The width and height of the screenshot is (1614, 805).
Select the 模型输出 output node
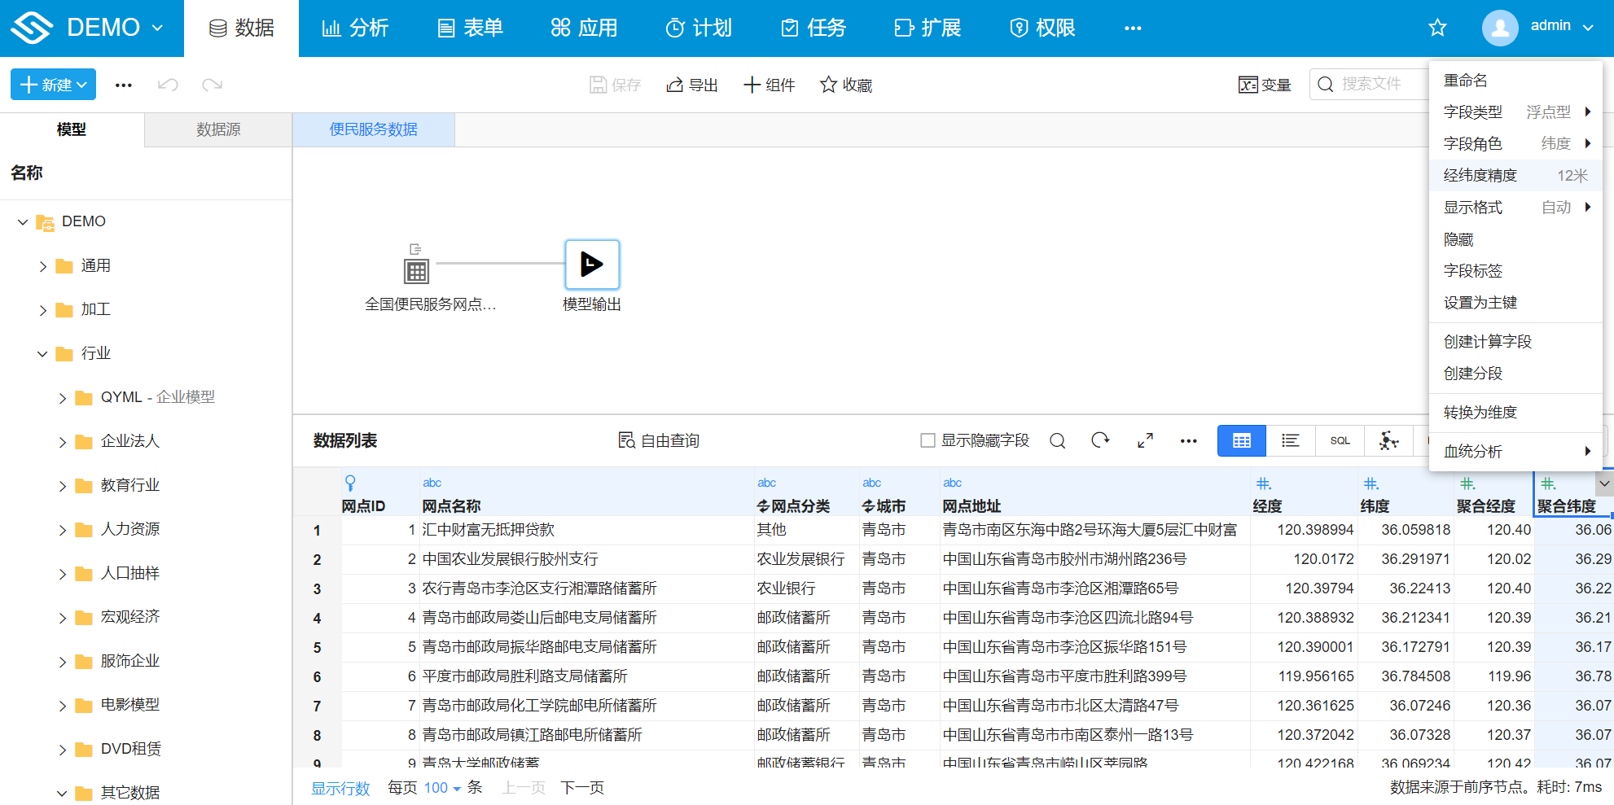(592, 265)
